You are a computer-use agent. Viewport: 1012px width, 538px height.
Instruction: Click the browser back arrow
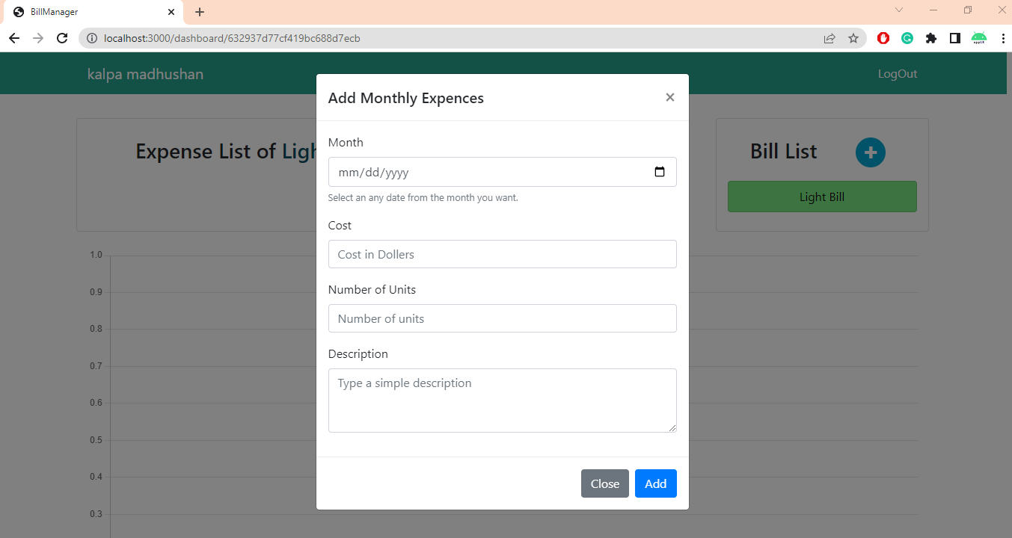point(14,38)
